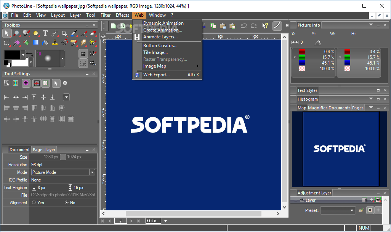Screen dimensions: 391x232
Task: Toggle the cat with brush mask button
Action: coord(93,54)
